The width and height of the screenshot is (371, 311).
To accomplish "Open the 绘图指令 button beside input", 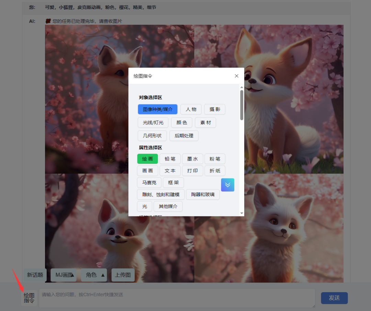I will click(29, 298).
